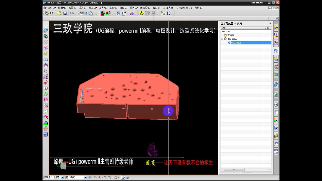Open the 窗口 (Window) menu
322x181 pixels.
coord(156,8)
